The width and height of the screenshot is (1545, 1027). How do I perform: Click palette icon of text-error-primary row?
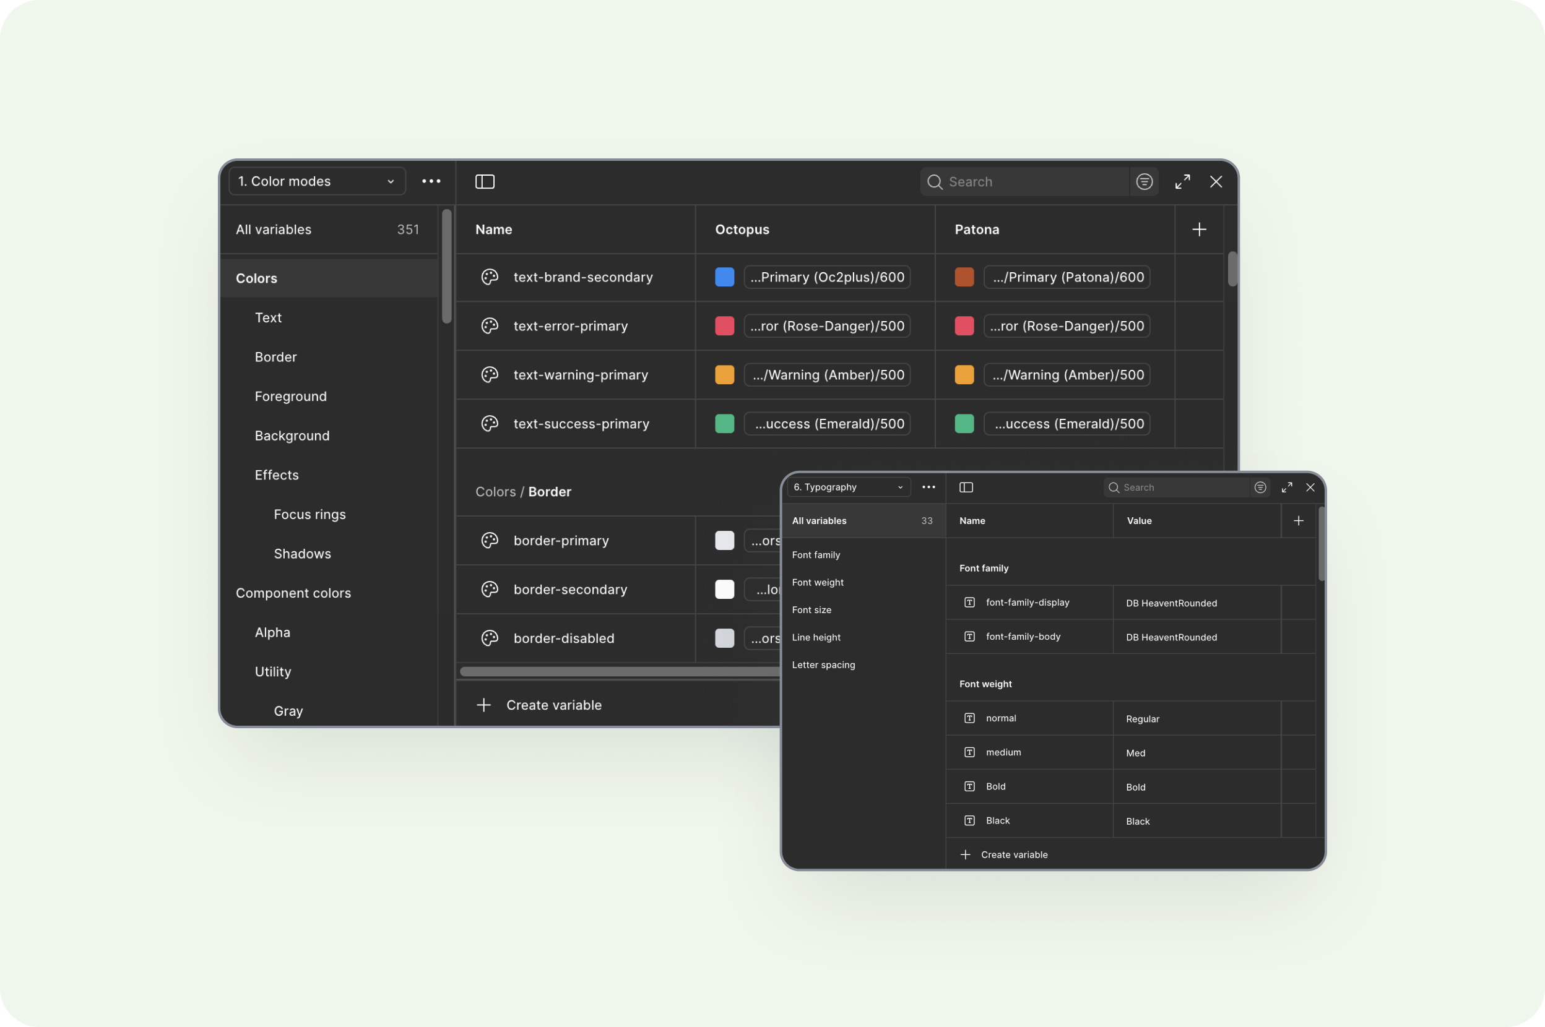[x=490, y=326]
